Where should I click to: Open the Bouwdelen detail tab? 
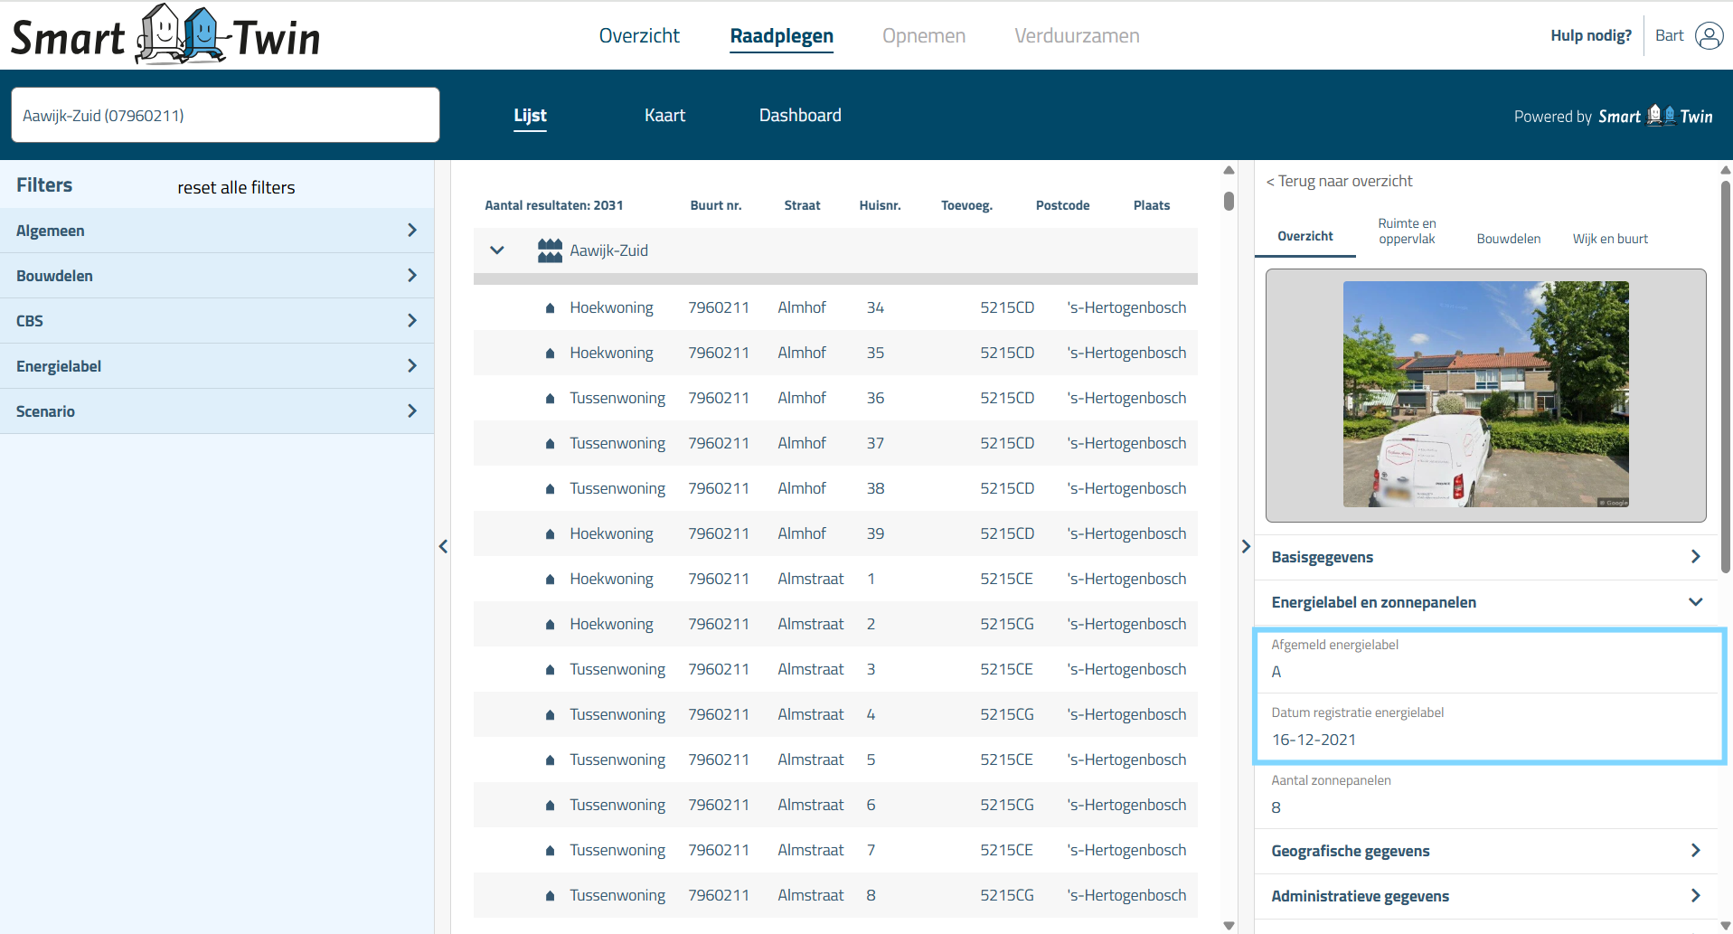(x=1508, y=239)
